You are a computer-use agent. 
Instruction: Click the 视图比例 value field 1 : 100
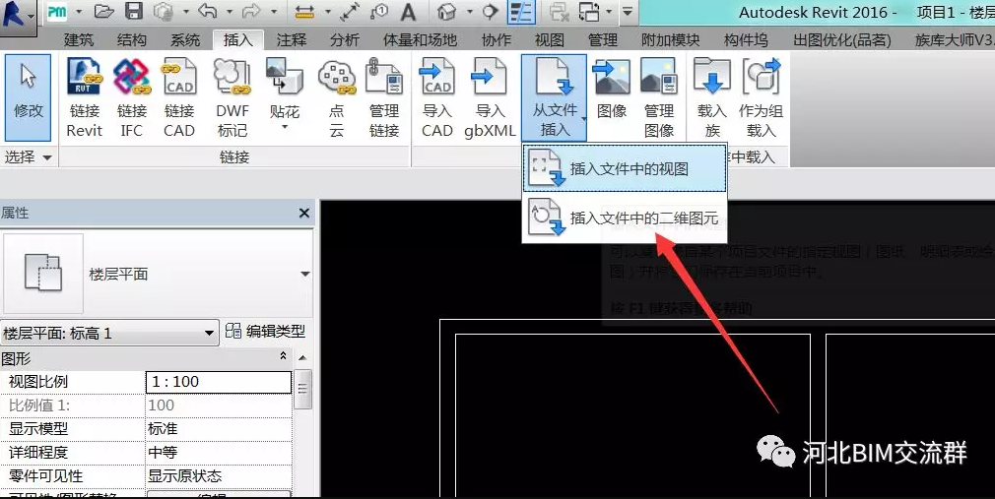[219, 382]
